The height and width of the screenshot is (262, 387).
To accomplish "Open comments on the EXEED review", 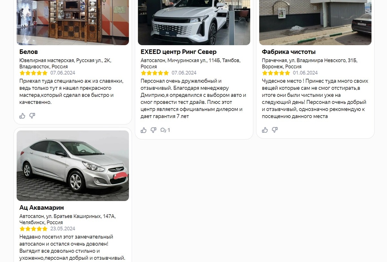I will 165,130.
